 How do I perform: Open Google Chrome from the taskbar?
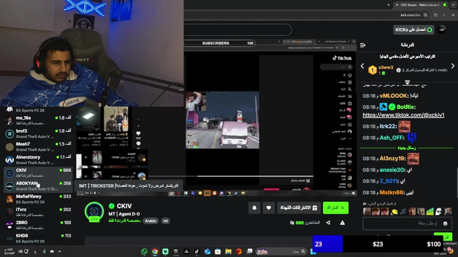tap(155, 252)
